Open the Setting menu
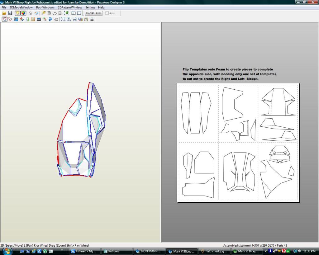 tap(90, 7)
